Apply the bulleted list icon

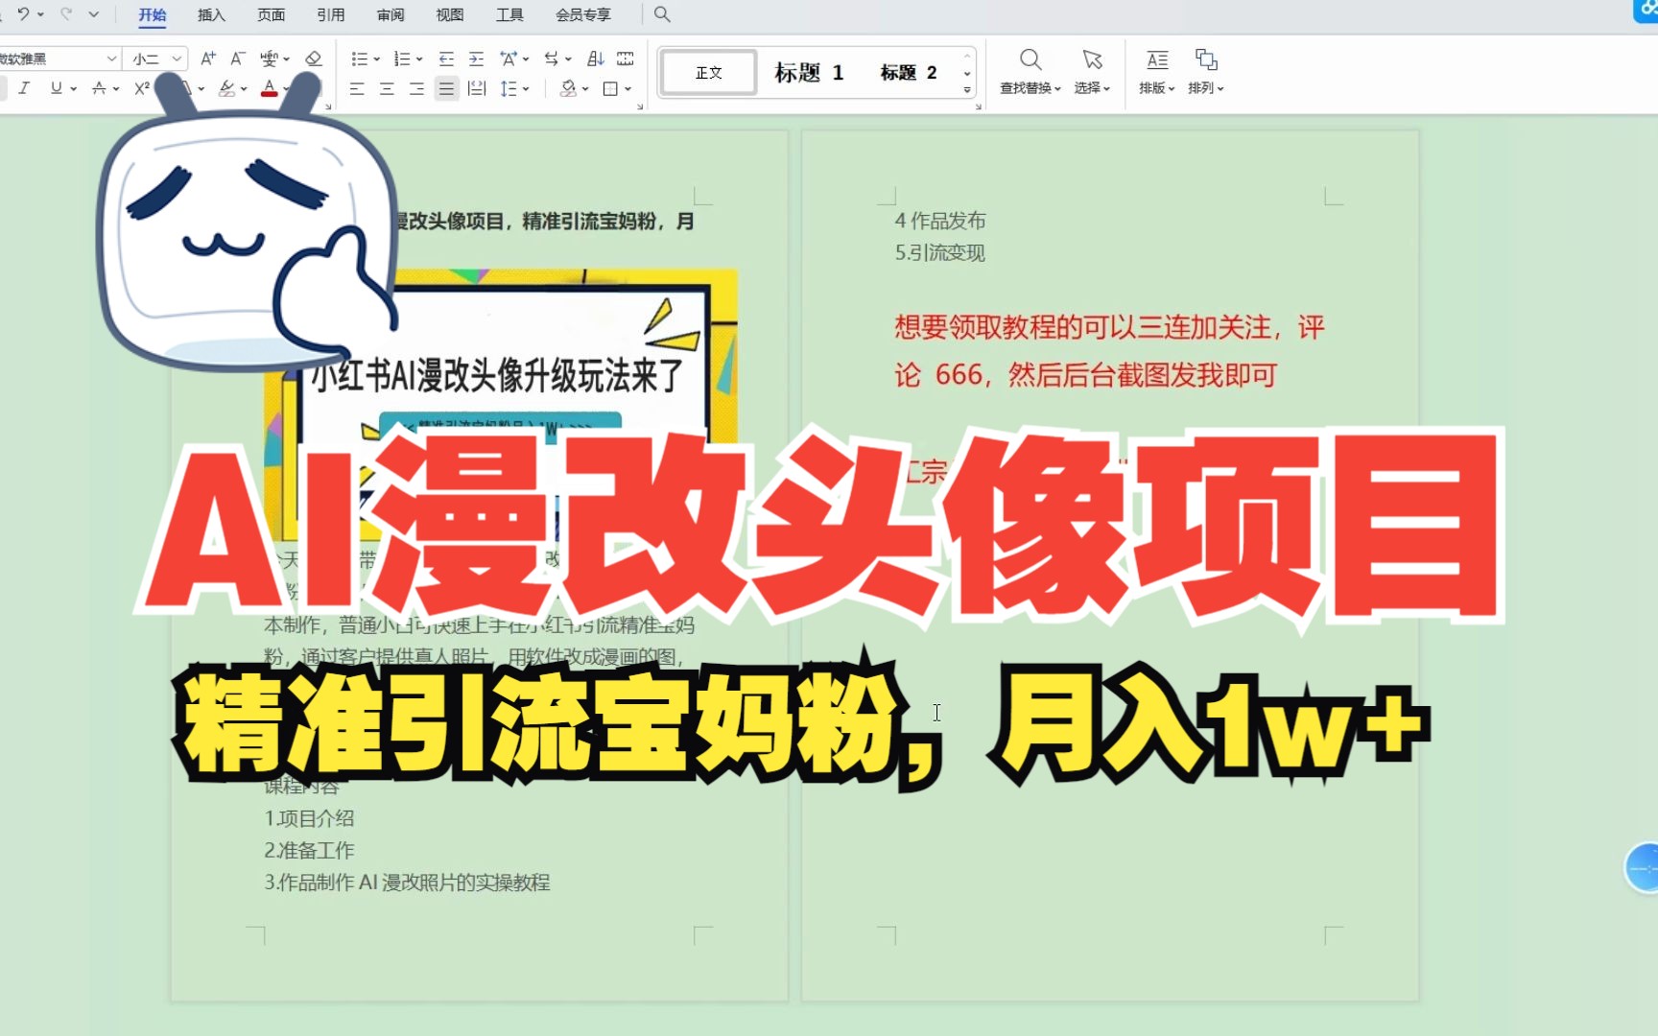coord(359,59)
